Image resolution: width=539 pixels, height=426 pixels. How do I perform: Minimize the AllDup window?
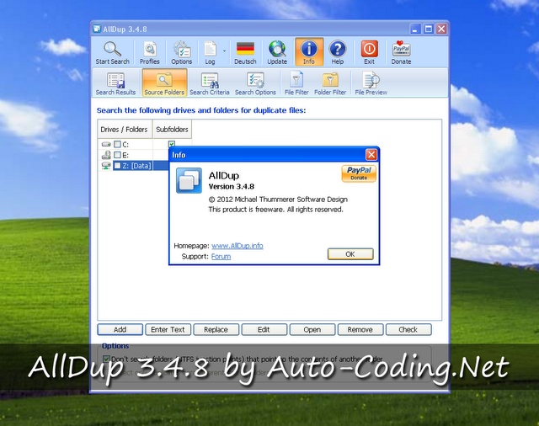[415, 29]
